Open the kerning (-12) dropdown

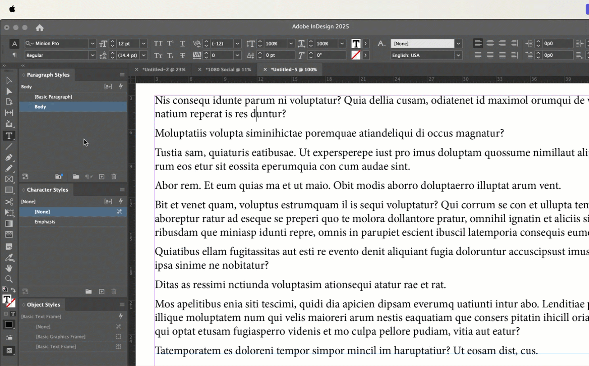[237, 44]
